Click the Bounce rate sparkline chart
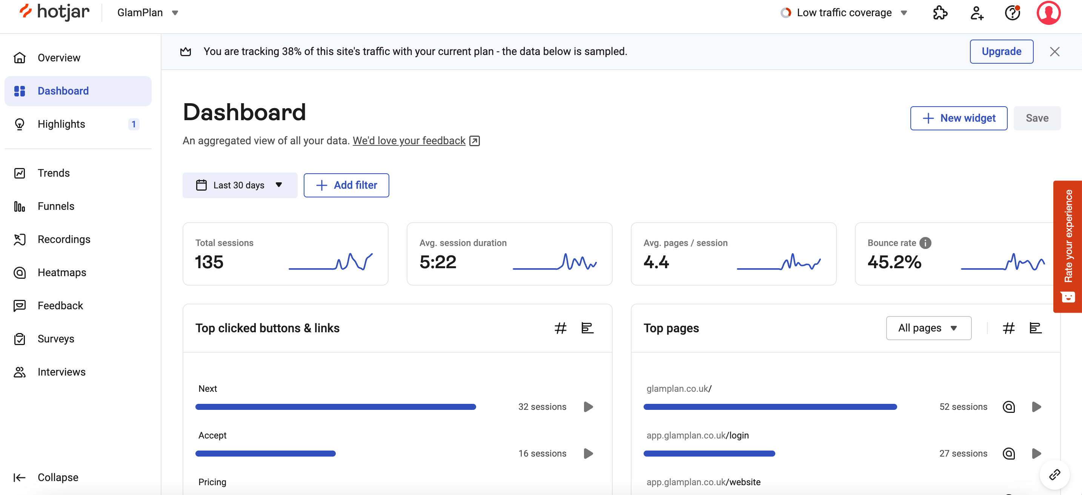1082x495 pixels. (1003, 261)
